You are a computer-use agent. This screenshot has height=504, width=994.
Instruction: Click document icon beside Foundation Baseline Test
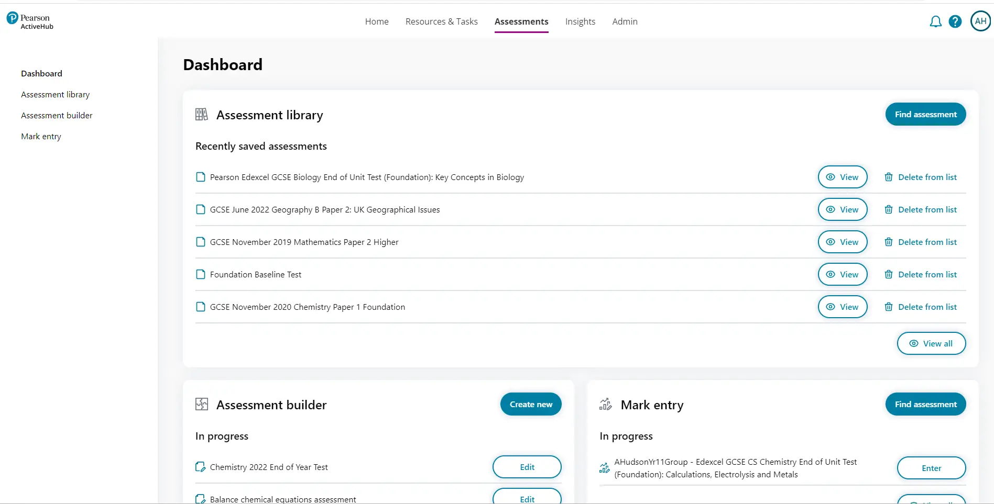pyautogui.click(x=200, y=274)
